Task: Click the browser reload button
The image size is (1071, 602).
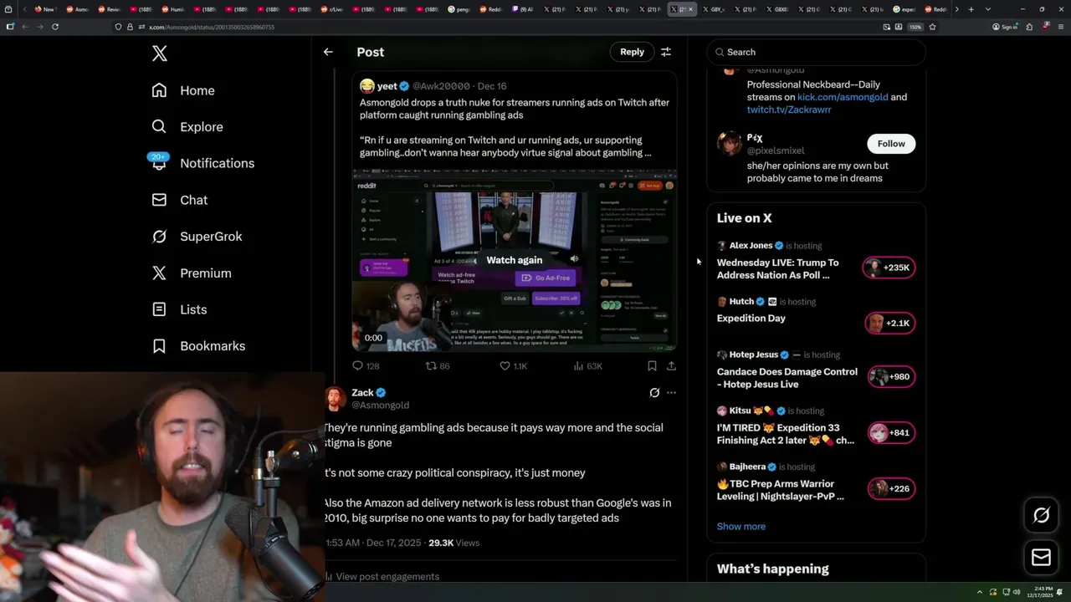Action: point(55,27)
